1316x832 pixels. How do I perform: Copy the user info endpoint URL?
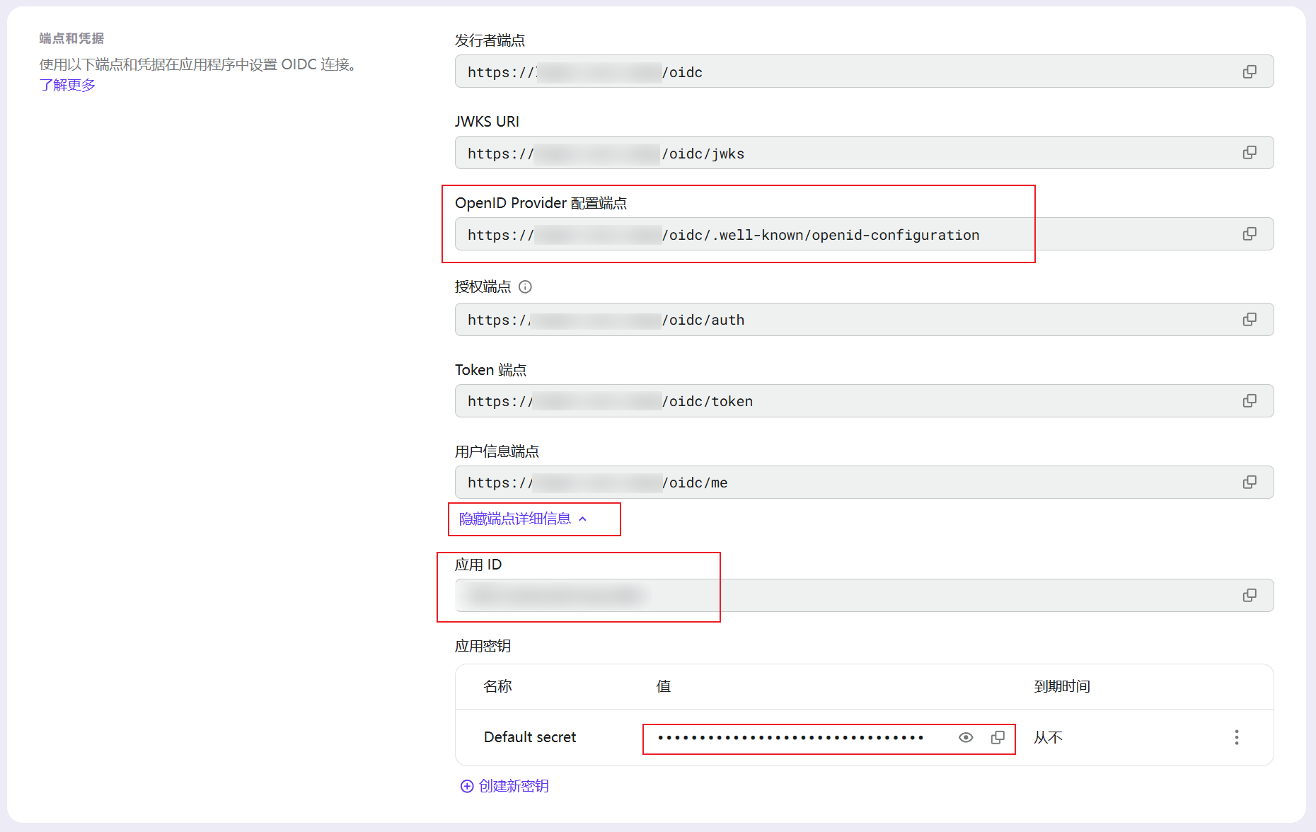pyautogui.click(x=1249, y=483)
